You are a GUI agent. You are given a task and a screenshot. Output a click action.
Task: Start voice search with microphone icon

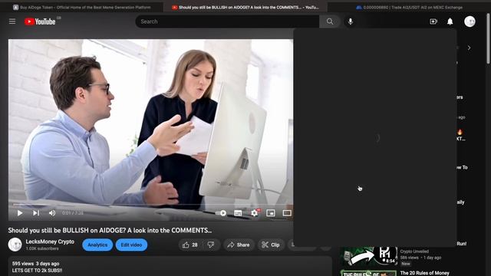coord(351,21)
